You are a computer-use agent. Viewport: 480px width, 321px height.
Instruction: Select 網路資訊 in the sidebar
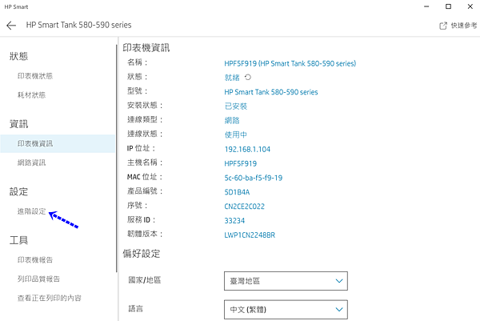(31, 163)
